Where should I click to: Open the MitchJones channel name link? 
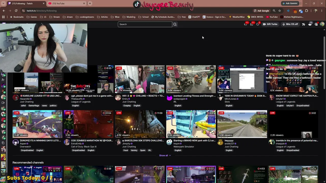pyautogui.click(x=230, y=99)
